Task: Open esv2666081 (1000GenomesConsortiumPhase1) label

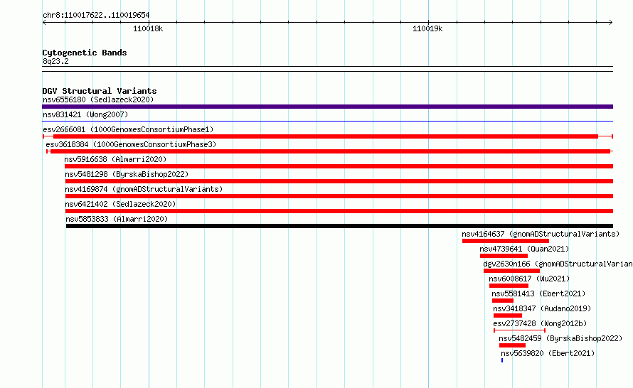Action: tap(128, 129)
